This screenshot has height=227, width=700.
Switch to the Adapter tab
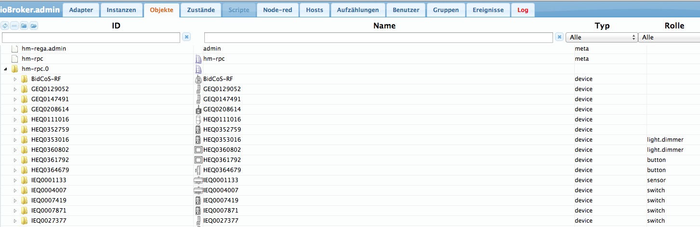pyautogui.click(x=81, y=10)
